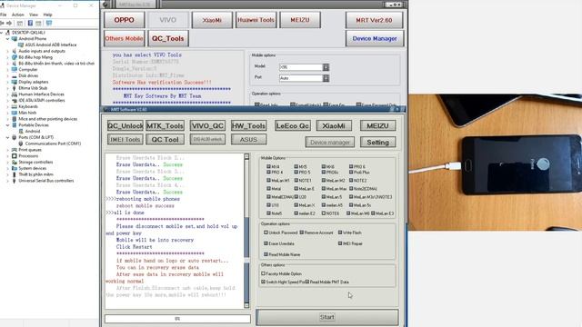Expand the Audio inputs and outputs node
The height and width of the screenshot is (327, 582).
[7, 51]
